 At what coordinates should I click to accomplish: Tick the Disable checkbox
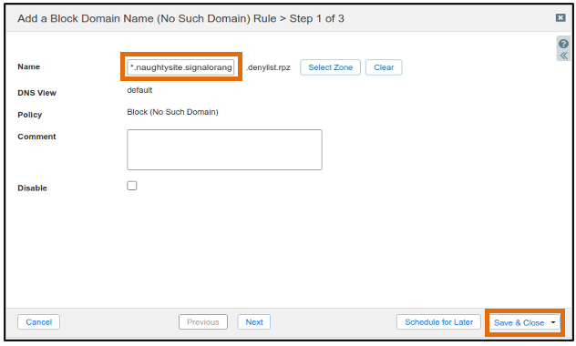(x=132, y=186)
